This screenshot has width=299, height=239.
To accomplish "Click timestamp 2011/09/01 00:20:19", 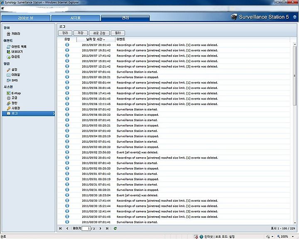I will 96,179.
